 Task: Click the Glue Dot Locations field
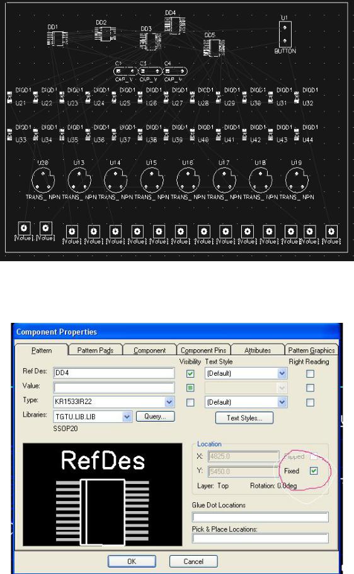(260, 517)
